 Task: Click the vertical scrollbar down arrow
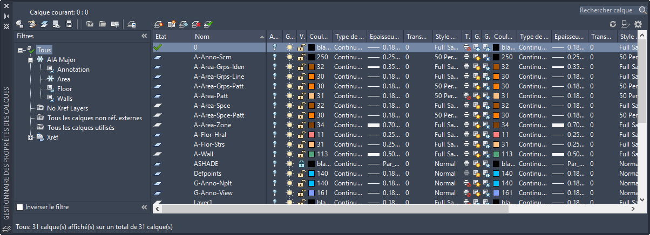[x=641, y=199]
